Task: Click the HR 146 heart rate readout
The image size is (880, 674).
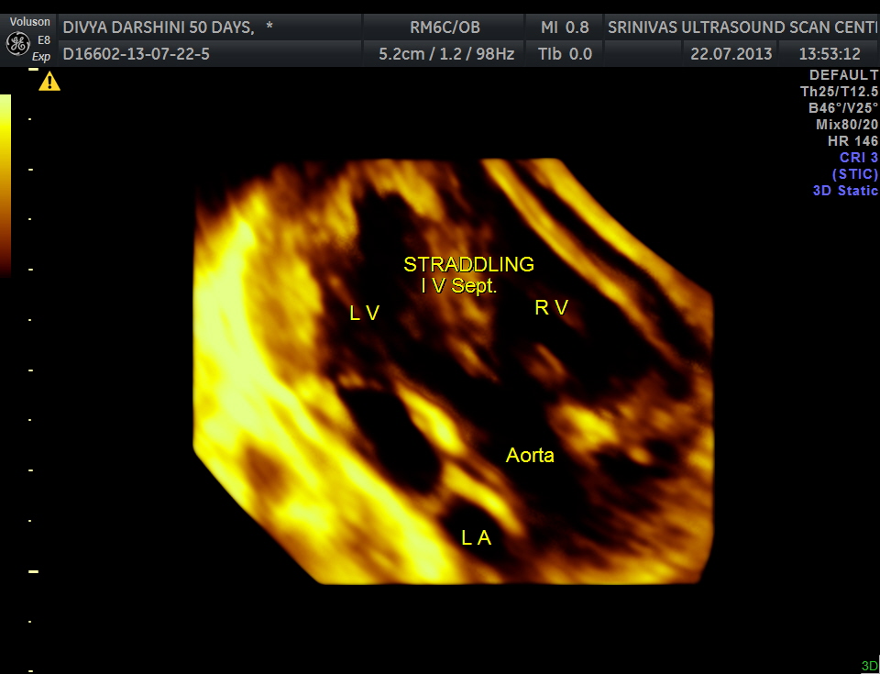Action: 852,141
